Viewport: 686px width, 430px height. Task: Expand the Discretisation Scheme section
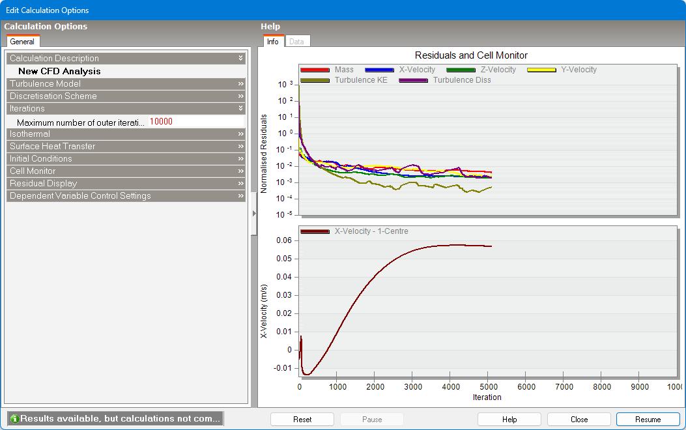(240, 96)
